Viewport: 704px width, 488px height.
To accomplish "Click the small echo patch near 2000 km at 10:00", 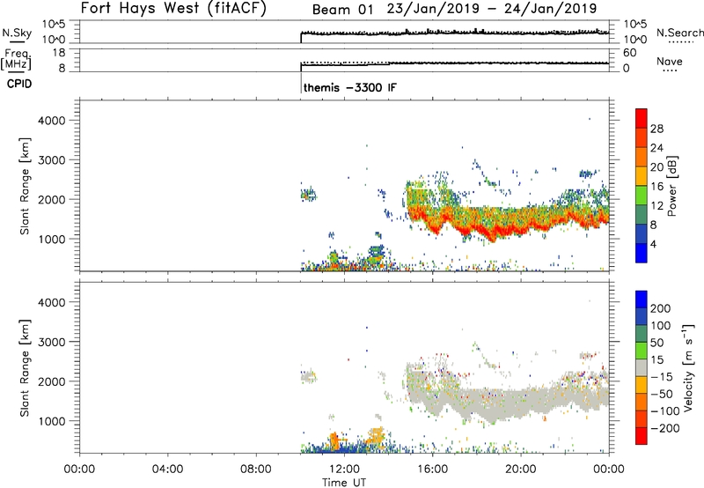I will coord(308,196).
